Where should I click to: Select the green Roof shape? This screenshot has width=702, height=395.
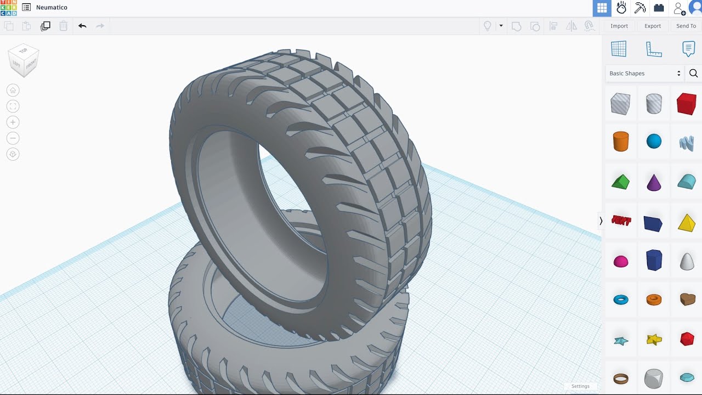(620, 182)
